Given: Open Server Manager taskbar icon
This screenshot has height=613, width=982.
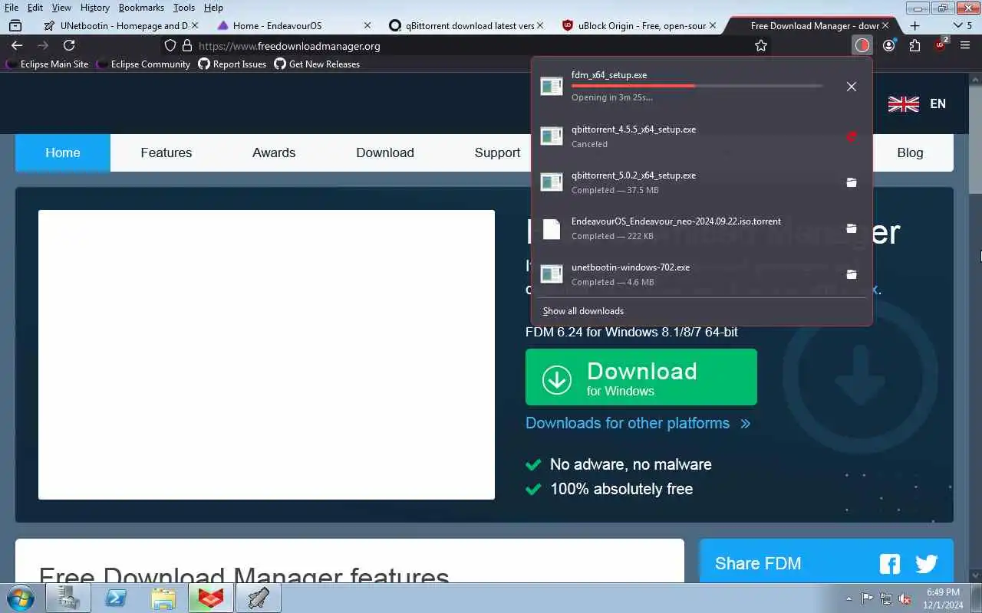Looking at the screenshot, I should pyautogui.click(x=68, y=598).
